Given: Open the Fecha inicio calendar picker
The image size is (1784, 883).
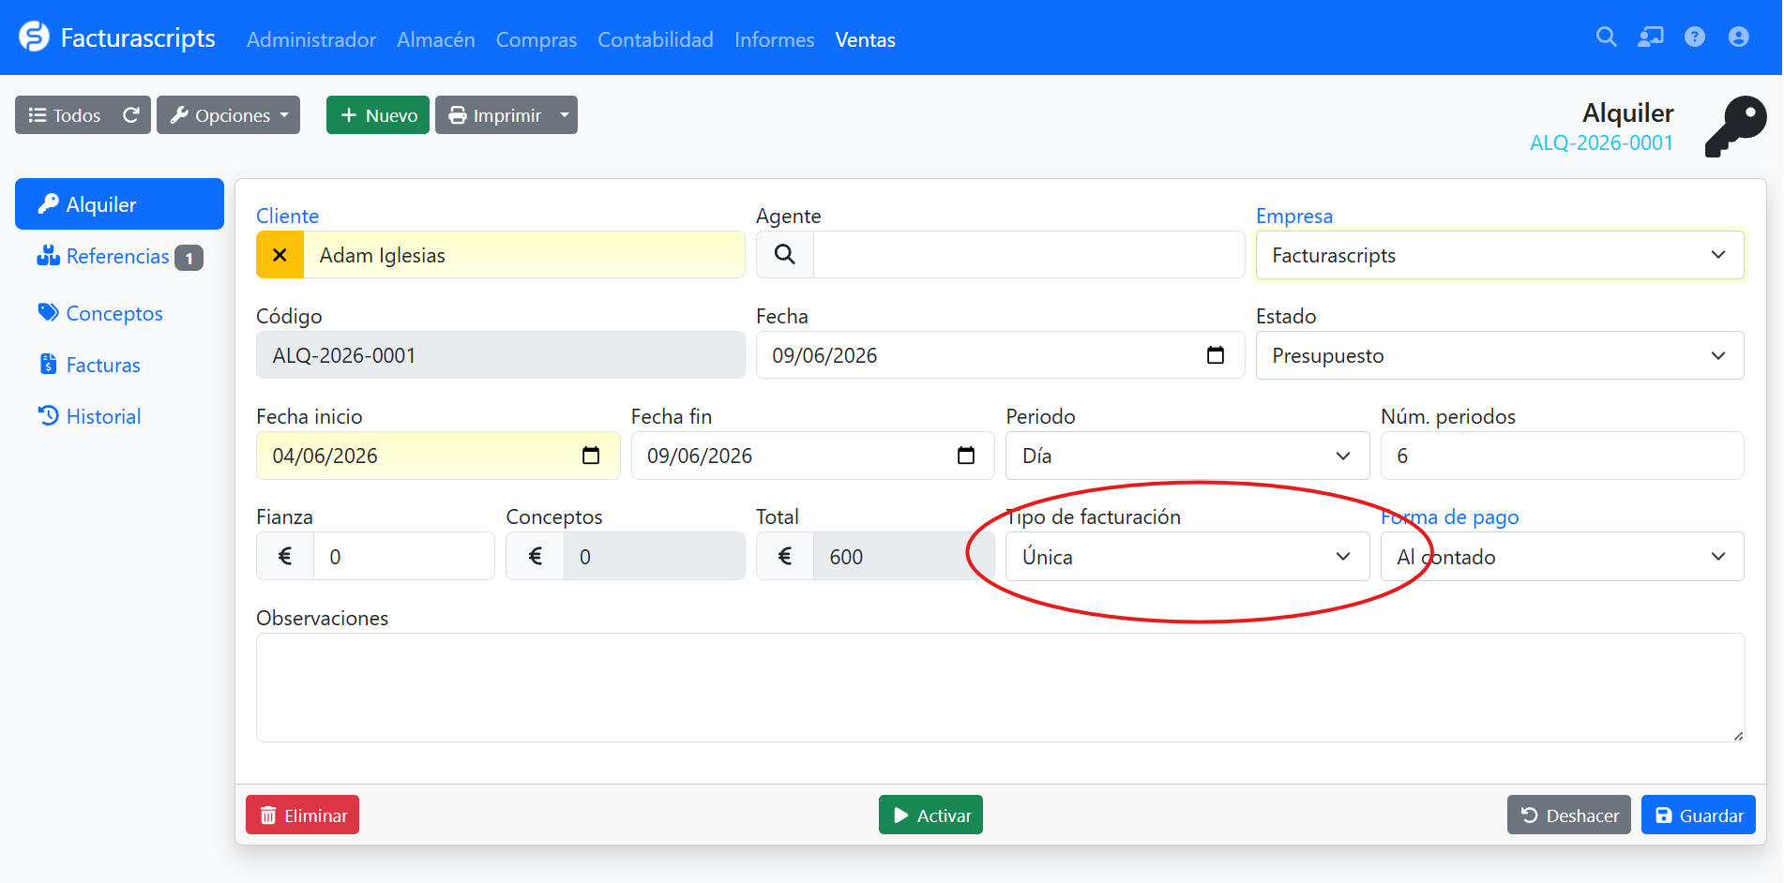Looking at the screenshot, I should [591, 456].
